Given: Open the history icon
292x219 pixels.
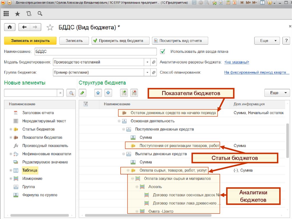Looking at the screenshot, I should click(29, 14).
